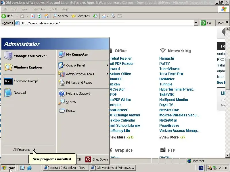Open the Search toolbar button
The height and width of the screenshot is (172, 230).
click(x=60, y=16)
